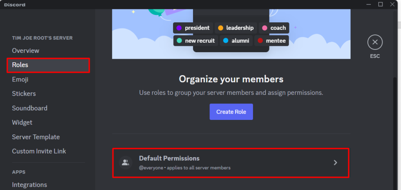Screen dimensions: 401x190
Task: Click the Default Permissions members icon
Action: (x=125, y=163)
